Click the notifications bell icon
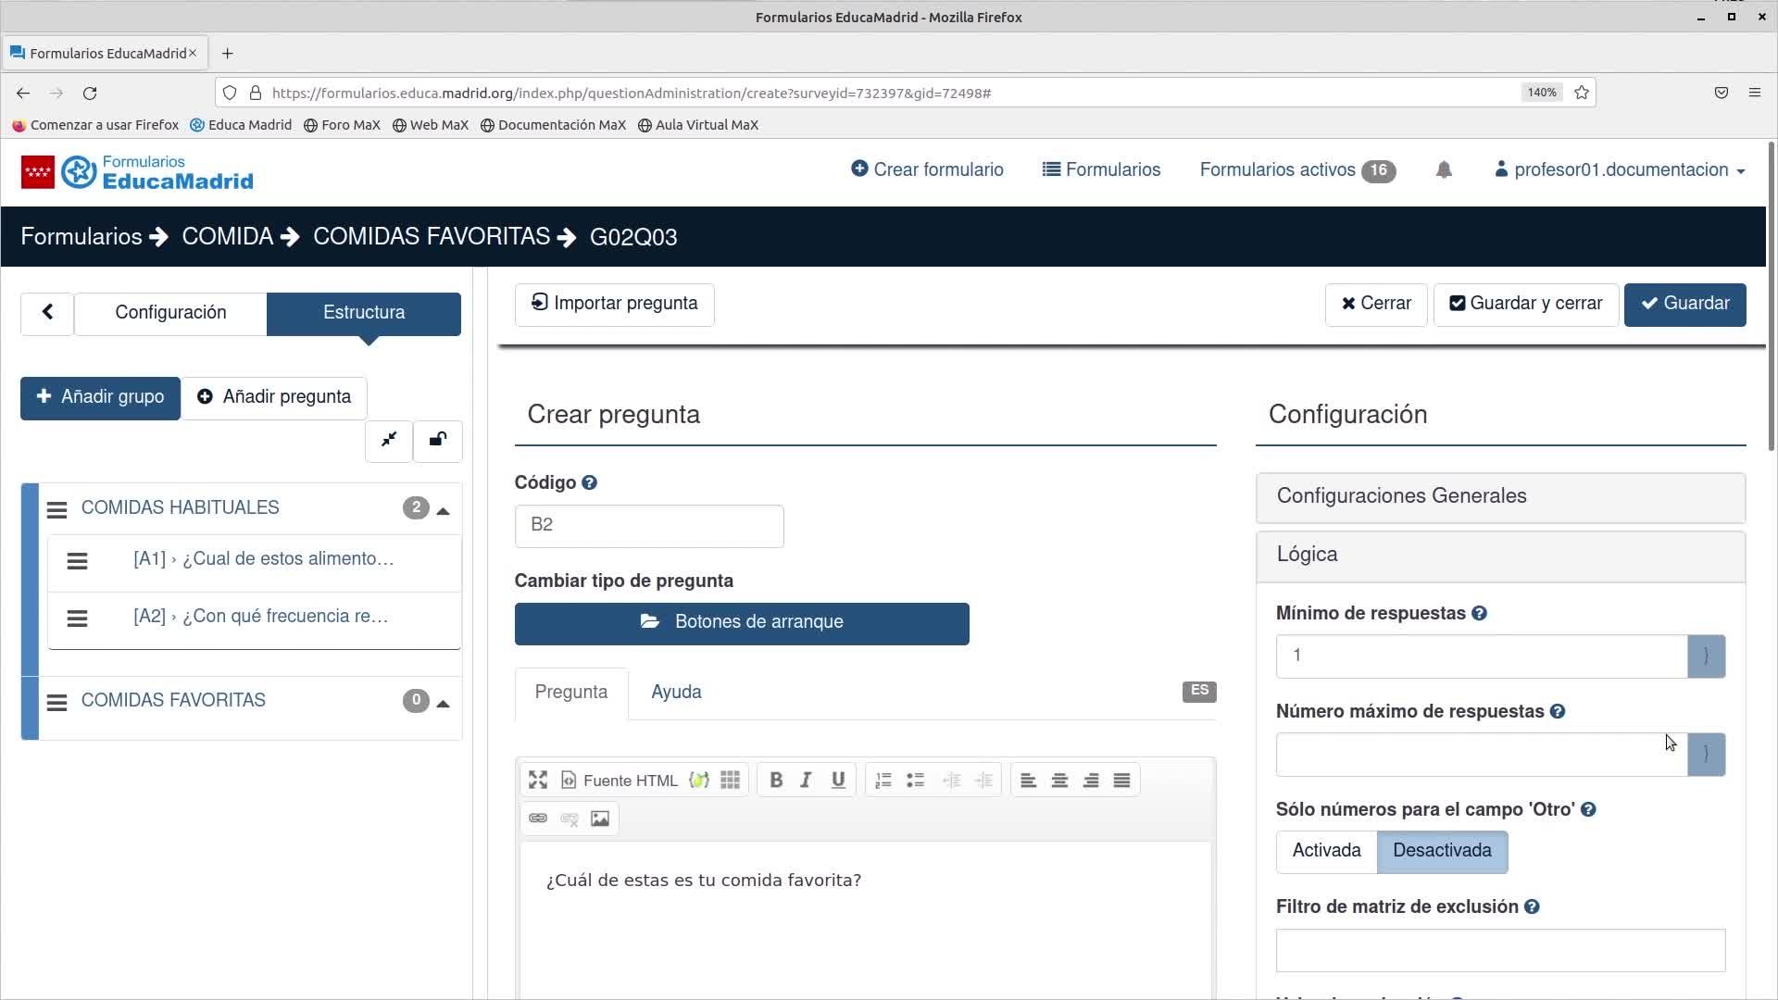This screenshot has width=1778, height=1000. click(1444, 169)
